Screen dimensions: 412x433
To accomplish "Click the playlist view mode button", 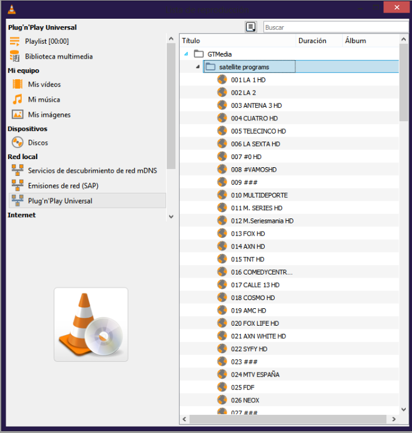I will [x=250, y=27].
